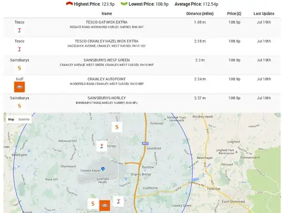Click the Tesco logo in the Crawley Hazelwick row
The height and width of the screenshot is (213, 282).
click(x=19, y=49)
